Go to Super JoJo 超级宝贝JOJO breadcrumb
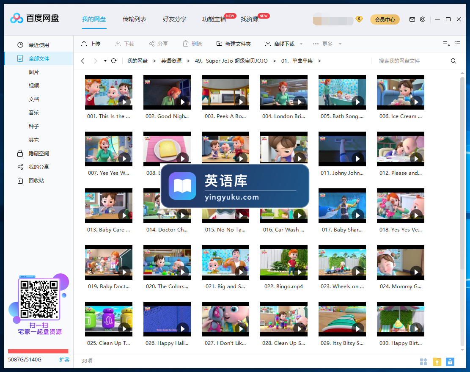 click(x=231, y=61)
